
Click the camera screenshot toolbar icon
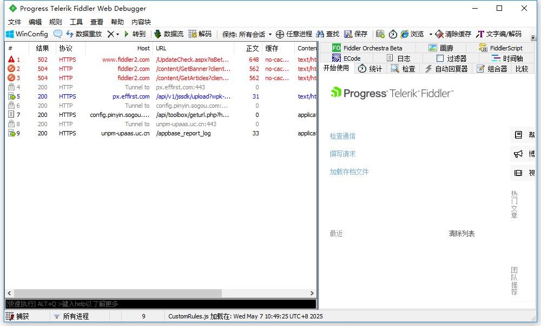(380, 34)
